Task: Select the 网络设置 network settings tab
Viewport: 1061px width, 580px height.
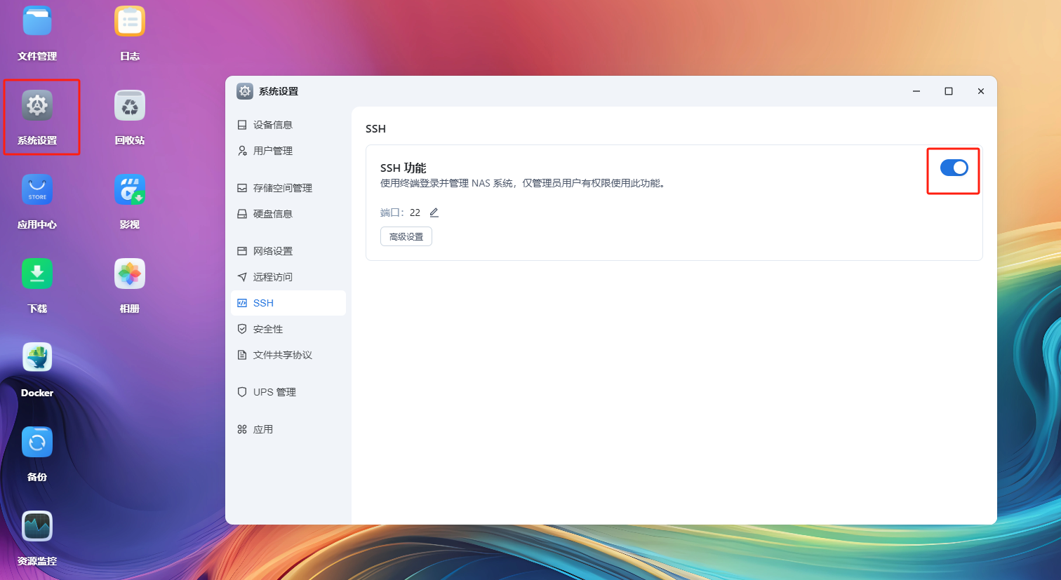Action: tap(273, 250)
